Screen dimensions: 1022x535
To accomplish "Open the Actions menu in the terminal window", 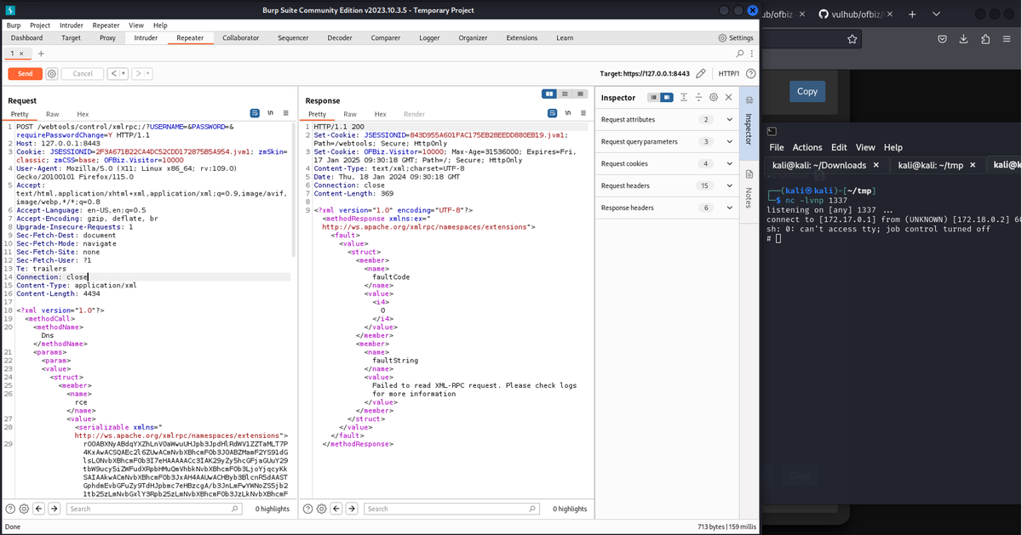I will tap(807, 147).
